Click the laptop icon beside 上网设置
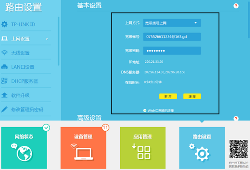The height and width of the screenshot is (170, 250). point(5,39)
